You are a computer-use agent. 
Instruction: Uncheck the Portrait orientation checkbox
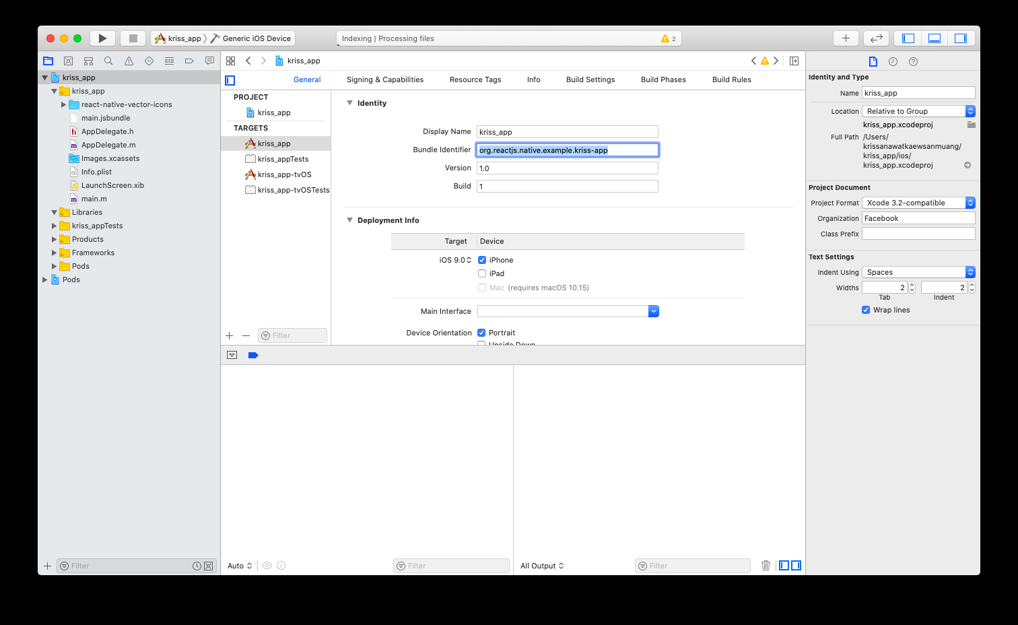(x=481, y=333)
